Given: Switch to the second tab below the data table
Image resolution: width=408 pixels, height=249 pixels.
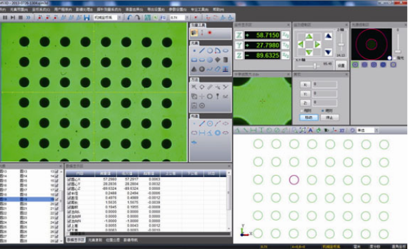Looking at the screenshot, I should tap(95, 240).
